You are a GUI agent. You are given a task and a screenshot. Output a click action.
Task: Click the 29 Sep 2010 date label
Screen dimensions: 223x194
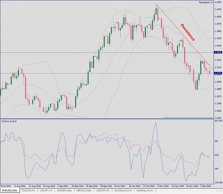point(106,186)
